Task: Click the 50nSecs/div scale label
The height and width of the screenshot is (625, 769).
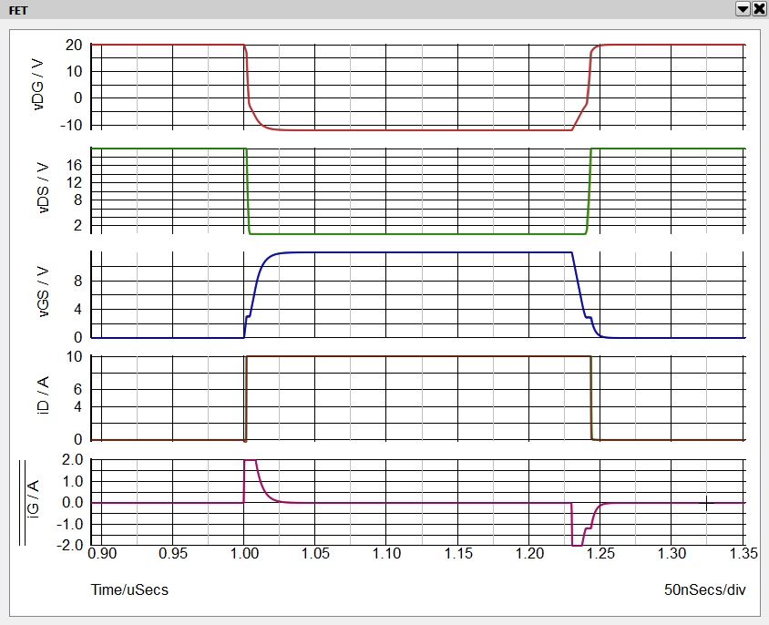Action: (705, 589)
